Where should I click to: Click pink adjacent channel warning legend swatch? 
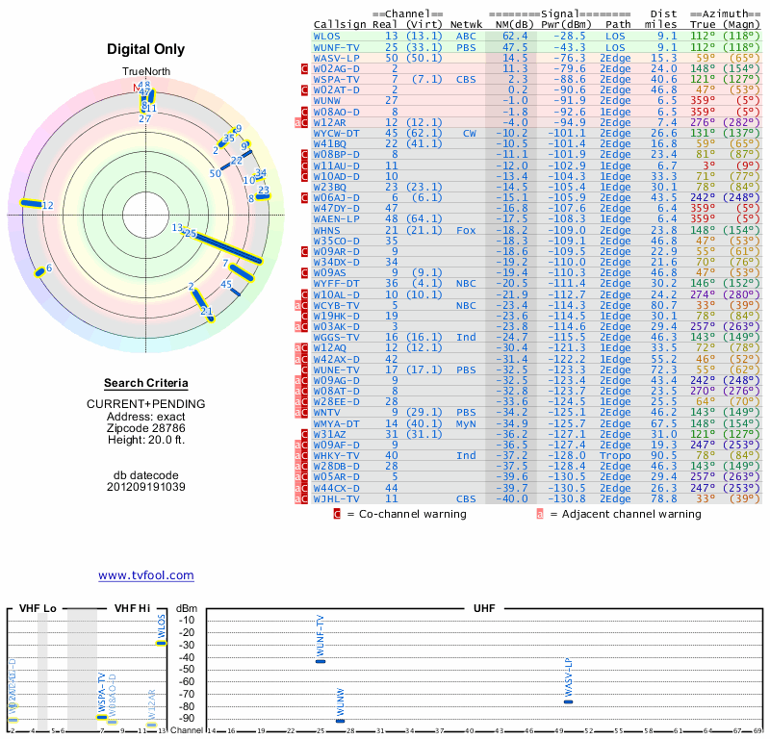click(x=540, y=514)
